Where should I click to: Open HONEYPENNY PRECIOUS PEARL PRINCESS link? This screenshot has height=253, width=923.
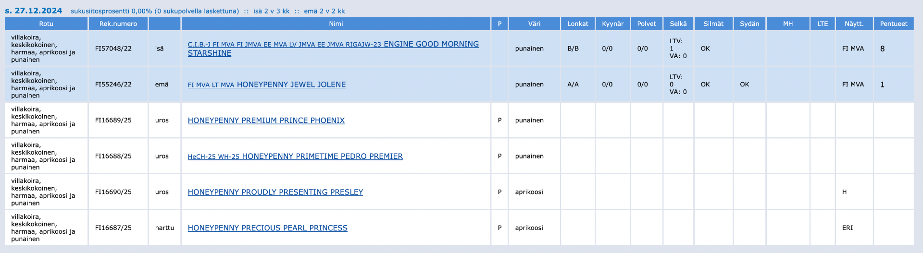click(x=267, y=228)
